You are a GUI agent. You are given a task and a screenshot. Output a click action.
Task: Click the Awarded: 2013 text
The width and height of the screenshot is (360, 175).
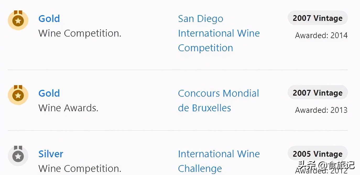tap(321, 110)
